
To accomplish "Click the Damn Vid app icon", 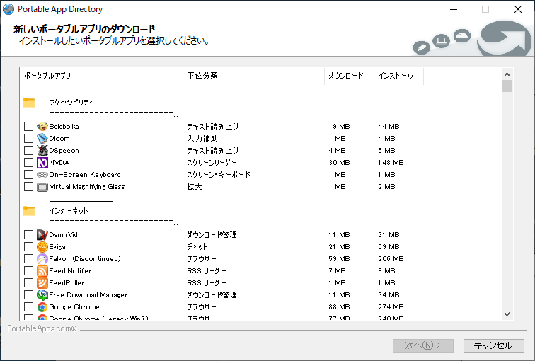I will (x=42, y=235).
